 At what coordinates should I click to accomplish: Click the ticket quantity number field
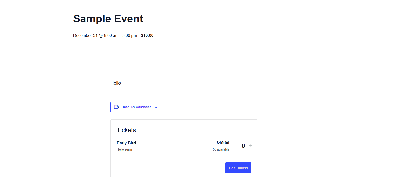pos(243,146)
